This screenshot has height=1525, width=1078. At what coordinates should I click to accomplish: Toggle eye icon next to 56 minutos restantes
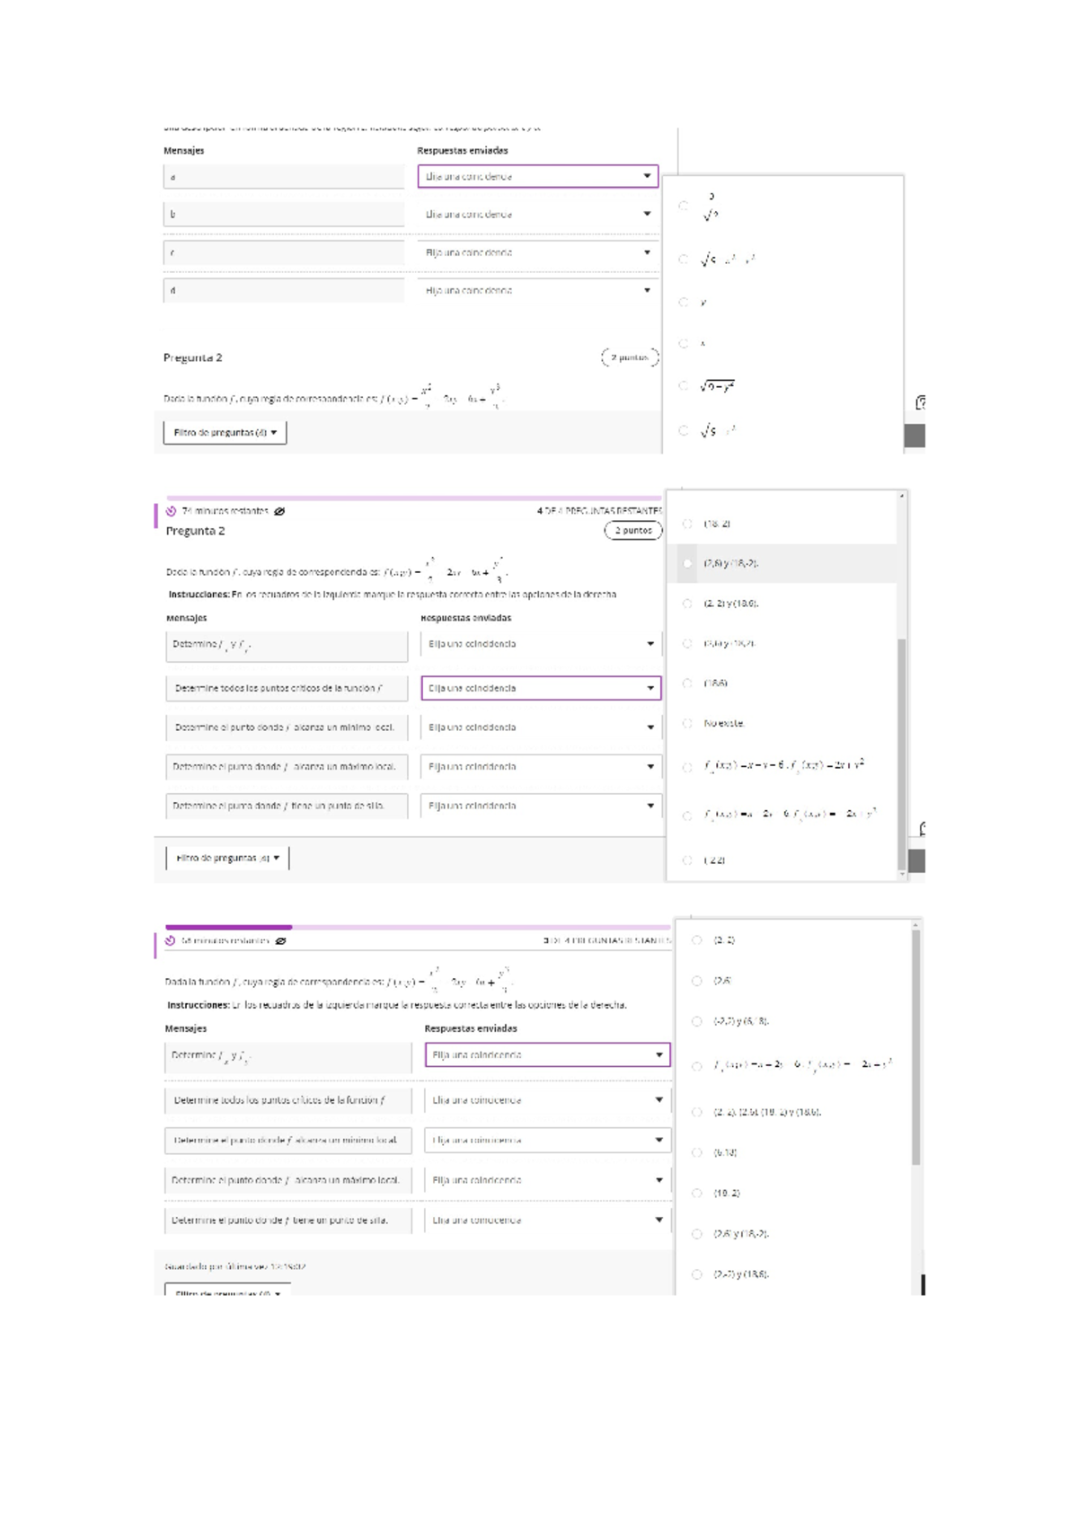(280, 940)
